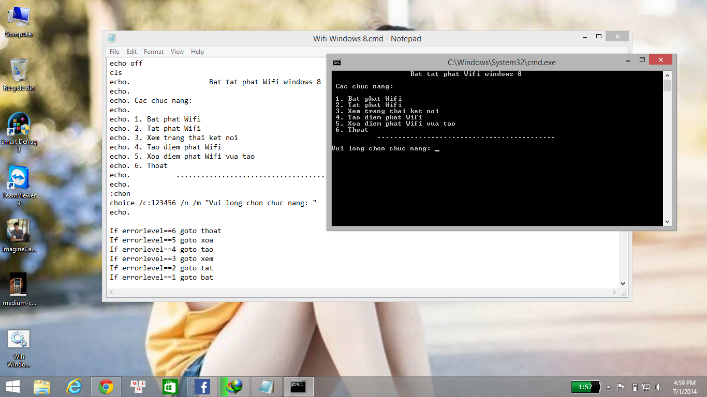
Task: Open the File menu in Notepad
Action: point(114,52)
